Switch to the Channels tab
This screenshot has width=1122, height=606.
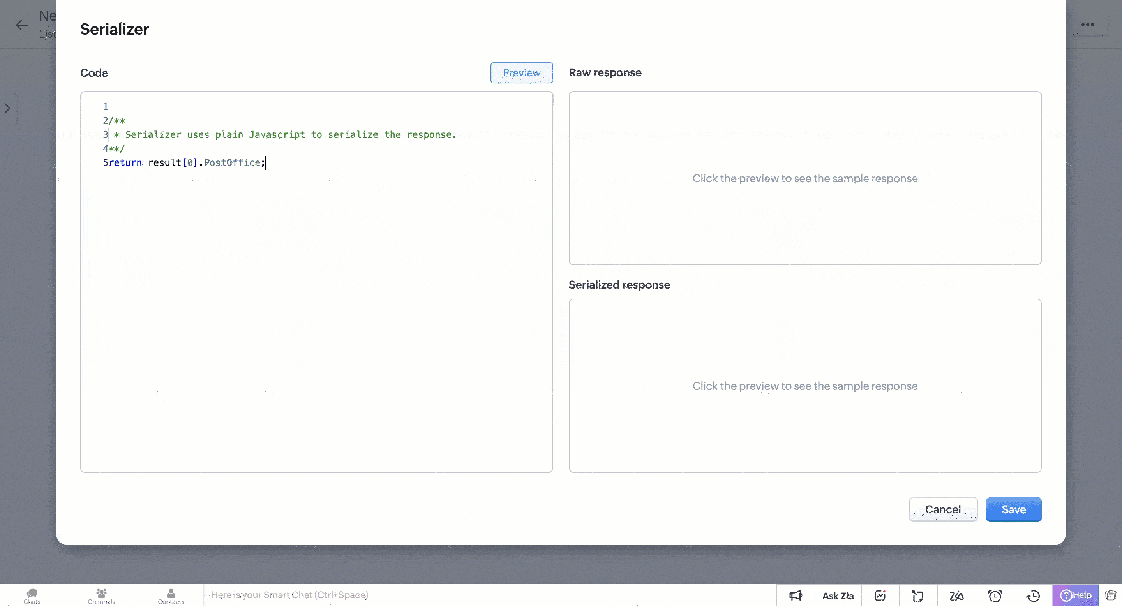pos(101,595)
